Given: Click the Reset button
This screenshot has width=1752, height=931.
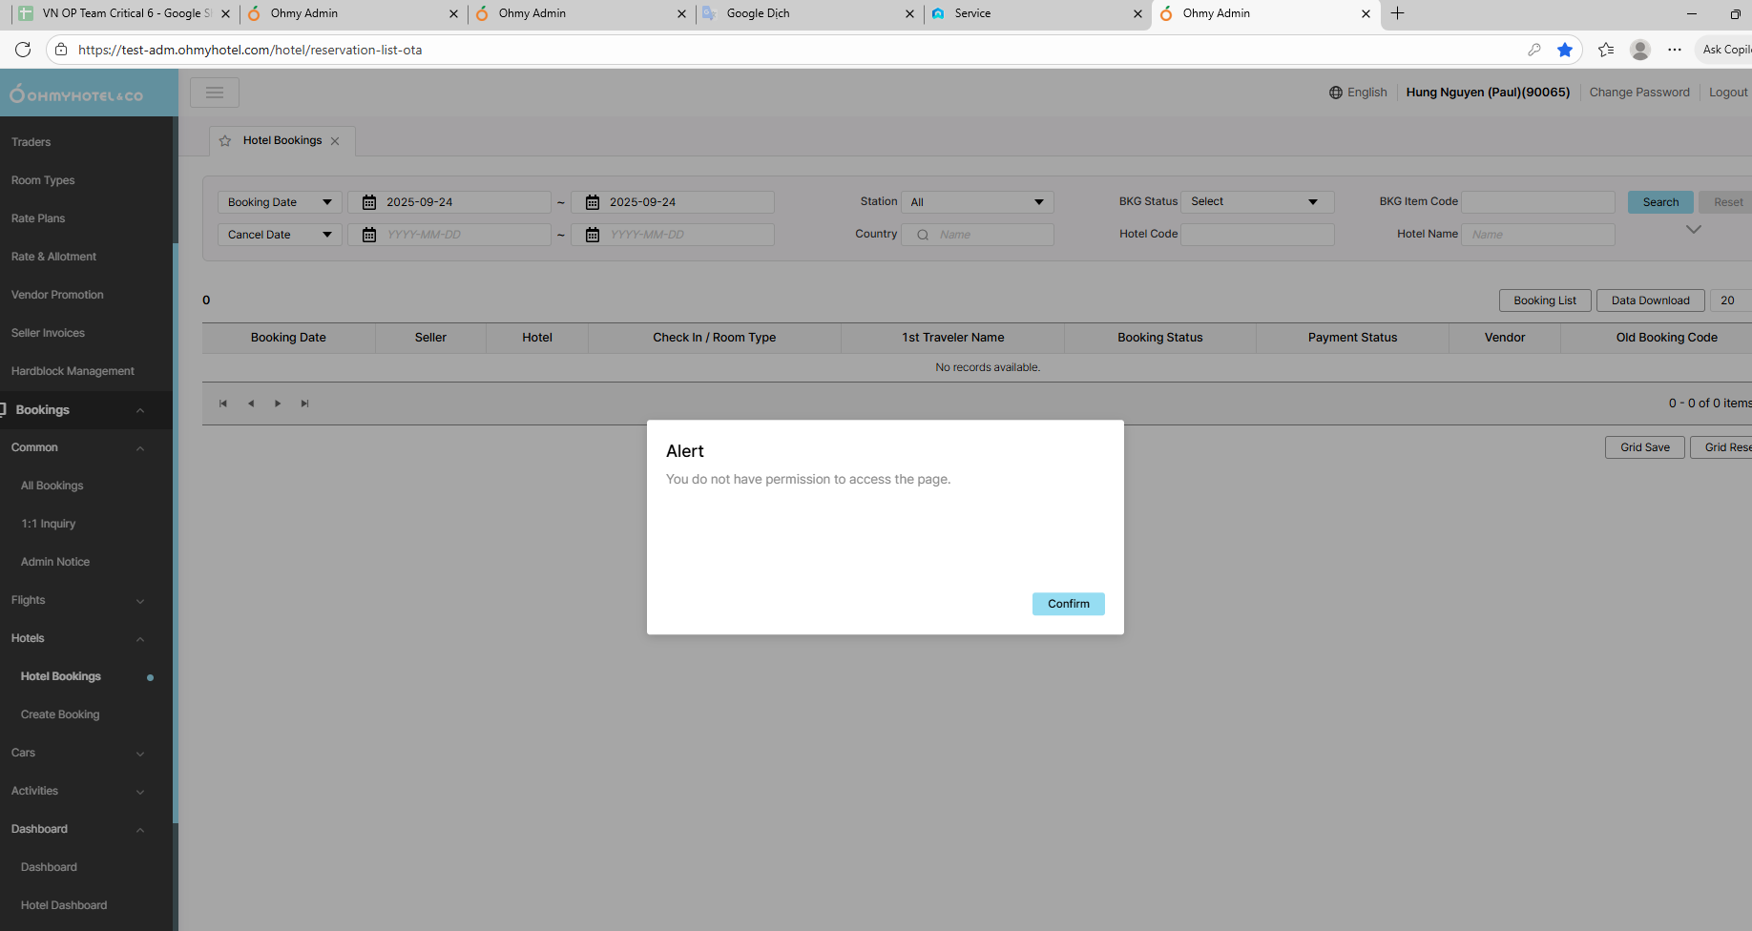Looking at the screenshot, I should 1728,202.
